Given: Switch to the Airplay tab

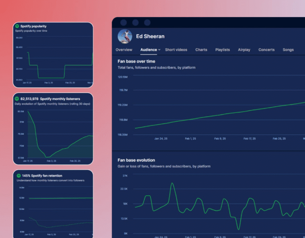Looking at the screenshot, I should coord(244,50).
